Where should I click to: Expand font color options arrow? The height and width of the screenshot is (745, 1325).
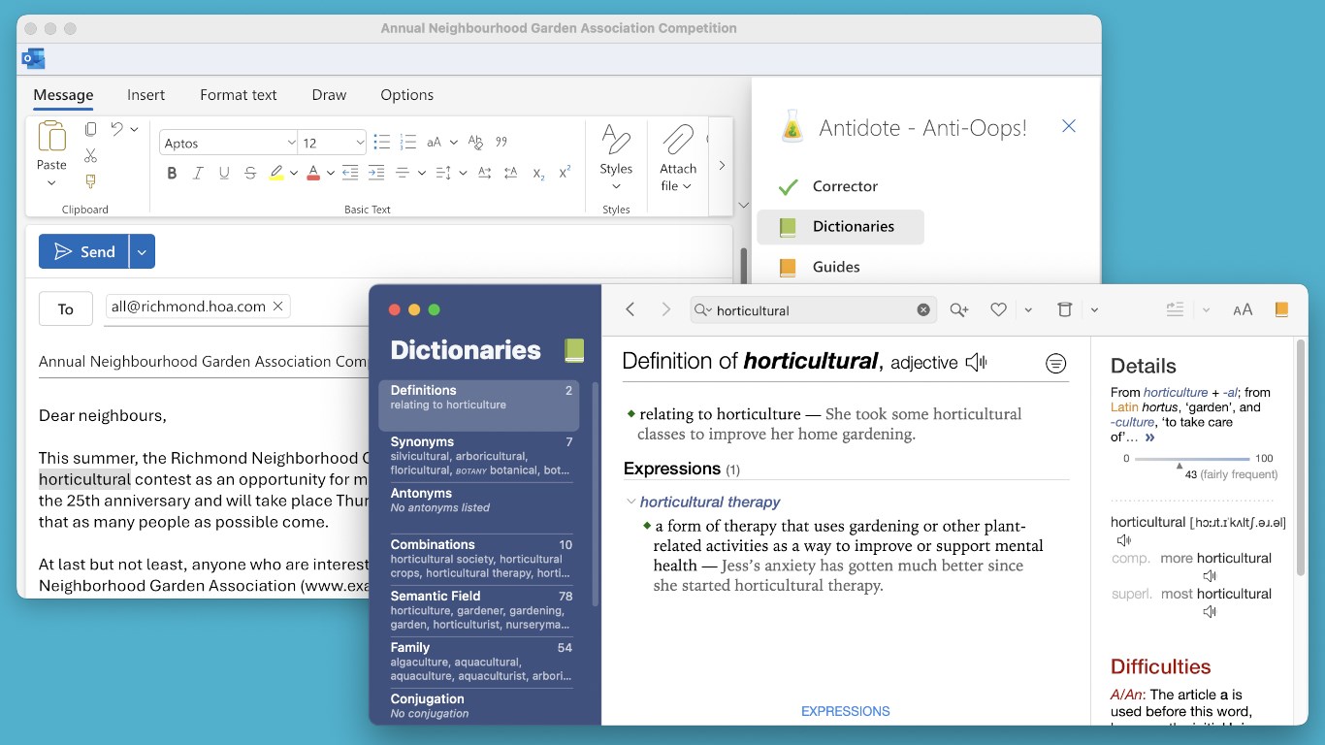(x=331, y=173)
